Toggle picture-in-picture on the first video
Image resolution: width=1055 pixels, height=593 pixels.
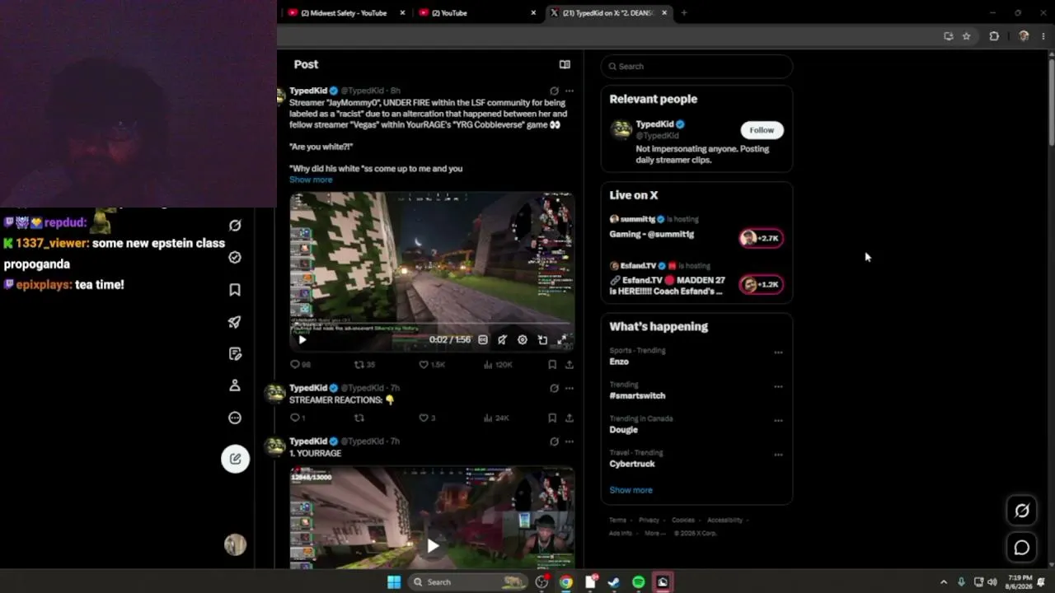tap(542, 339)
